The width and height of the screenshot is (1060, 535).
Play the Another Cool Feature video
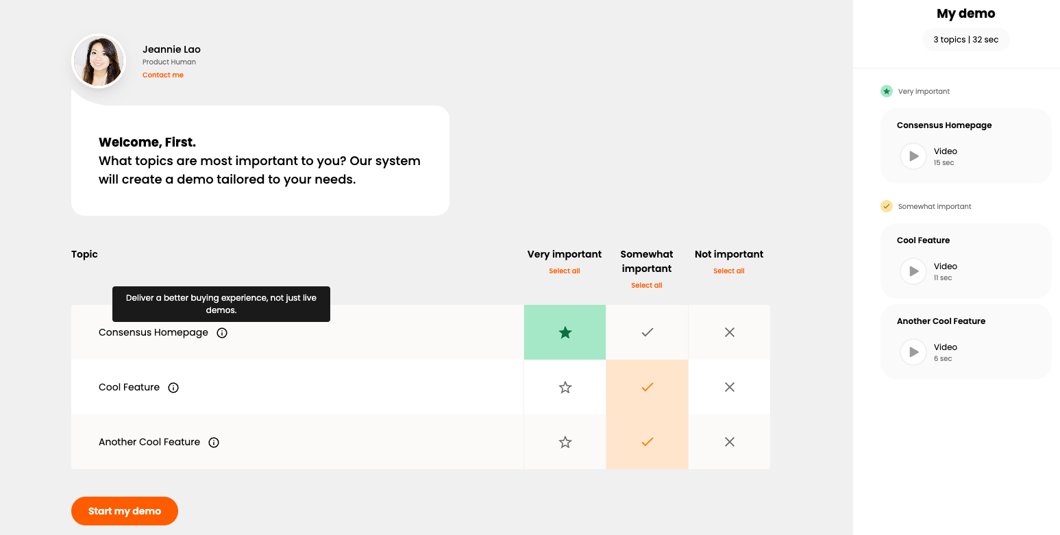(913, 352)
